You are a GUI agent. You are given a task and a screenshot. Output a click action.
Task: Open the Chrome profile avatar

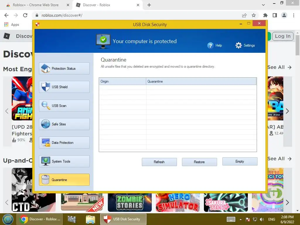284,15
